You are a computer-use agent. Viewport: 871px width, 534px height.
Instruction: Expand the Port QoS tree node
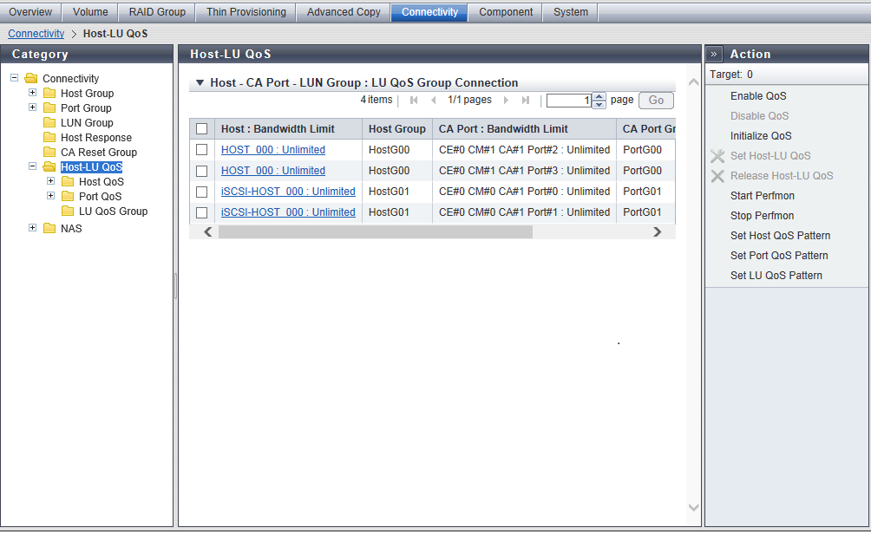point(50,196)
